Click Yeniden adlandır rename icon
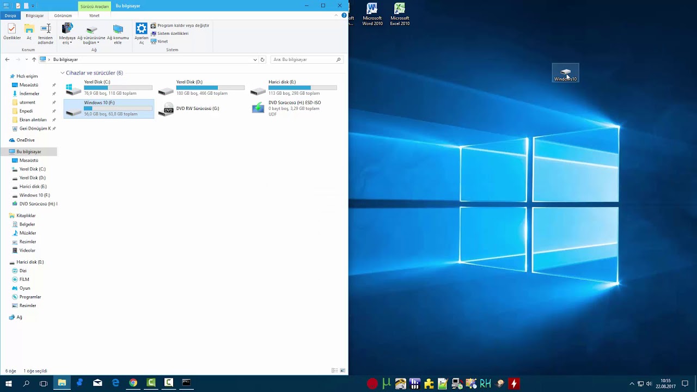The image size is (697, 392). [46, 34]
